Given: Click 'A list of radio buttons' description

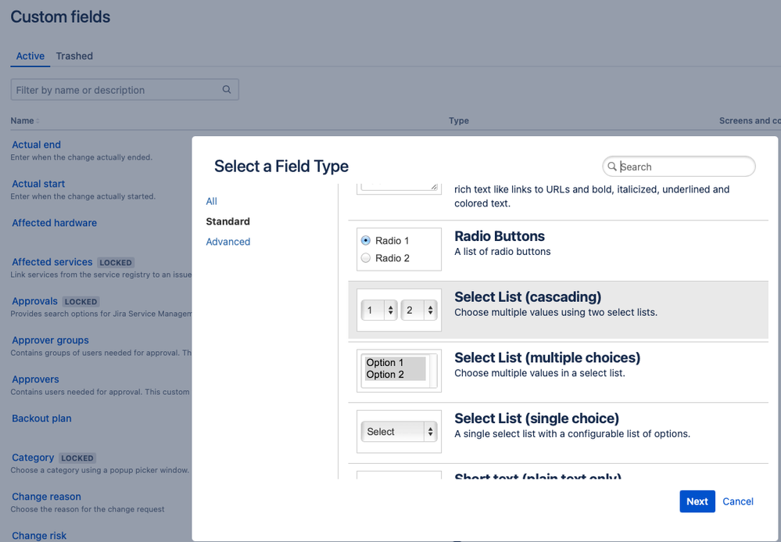Looking at the screenshot, I should pyautogui.click(x=503, y=252).
